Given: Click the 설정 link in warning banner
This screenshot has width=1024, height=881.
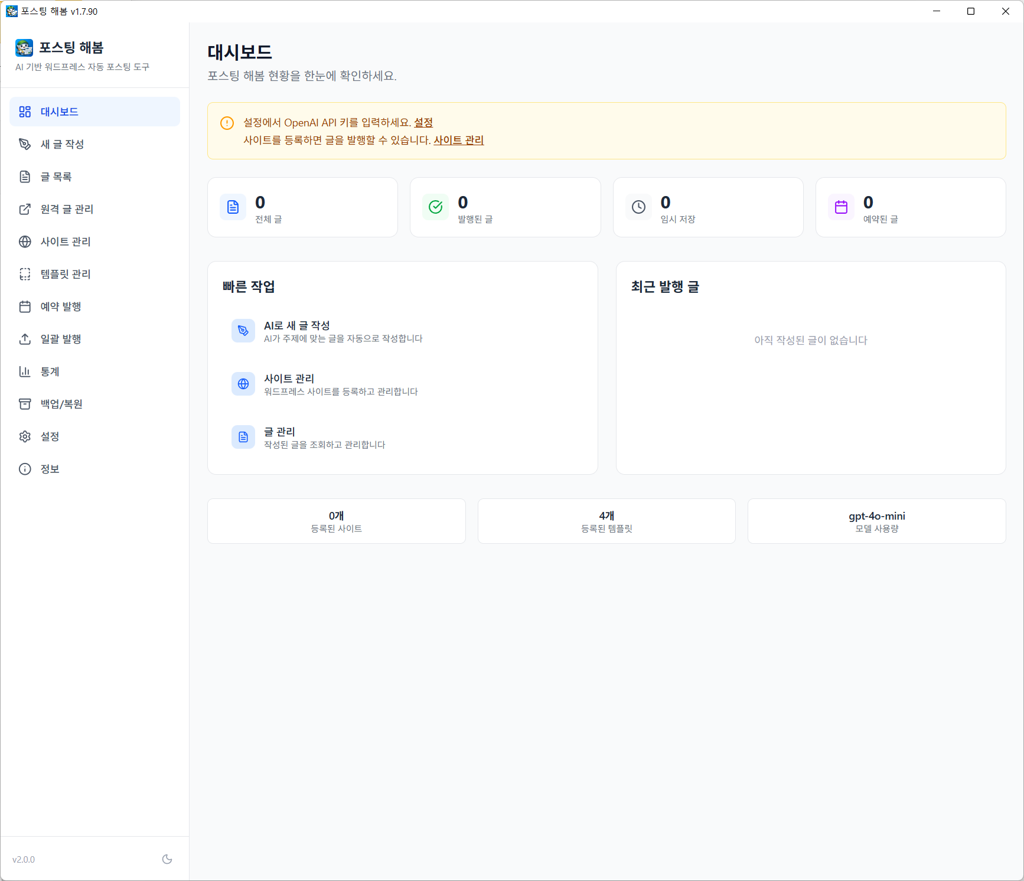Looking at the screenshot, I should (423, 123).
